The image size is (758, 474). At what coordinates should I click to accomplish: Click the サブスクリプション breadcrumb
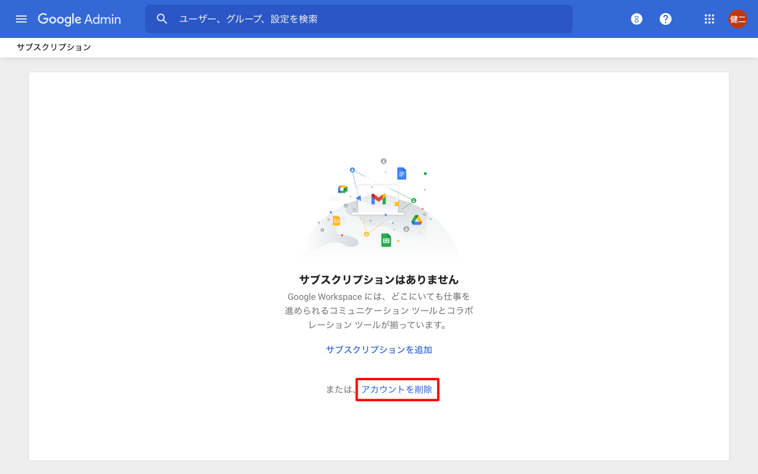[x=54, y=47]
